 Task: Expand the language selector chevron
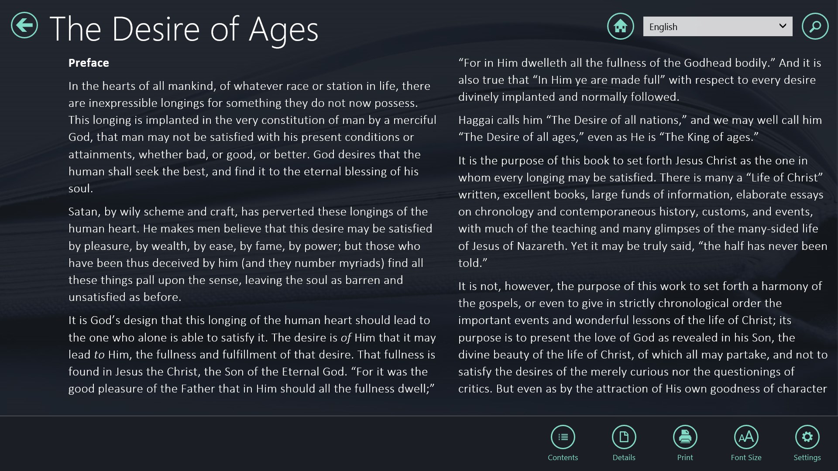click(x=783, y=26)
